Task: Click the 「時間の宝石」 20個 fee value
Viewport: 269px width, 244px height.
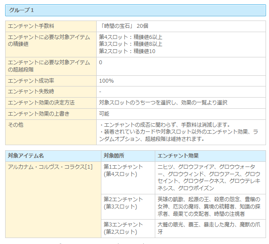Action: (124, 26)
